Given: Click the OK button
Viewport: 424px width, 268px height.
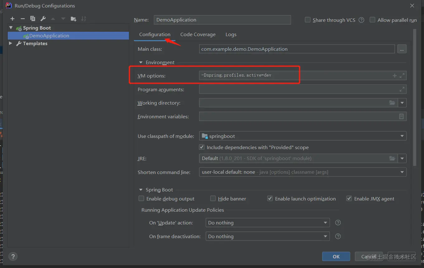Looking at the screenshot, I should coord(336,256).
